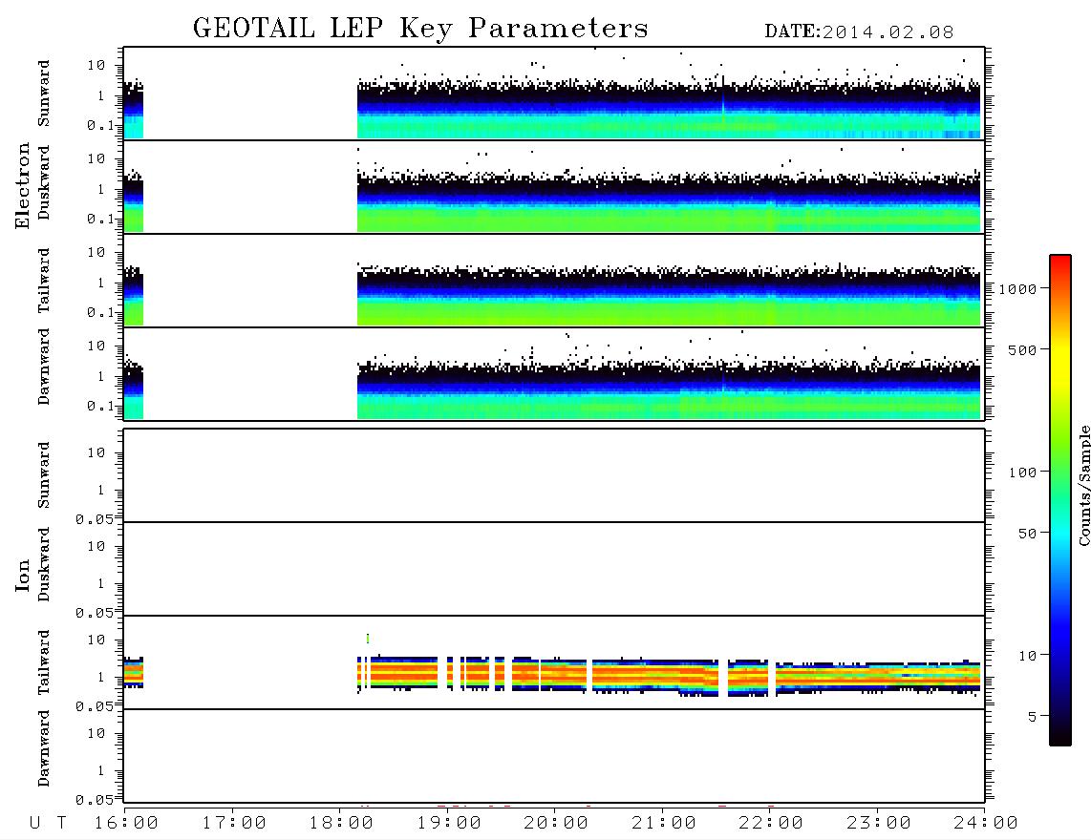
Task: Click the '500' colorbar tick label
Action: click(1023, 350)
